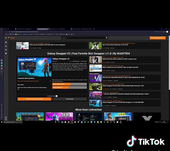Click the taskbar clock
Viewport: 170px width, 151px height.
(164, 122)
